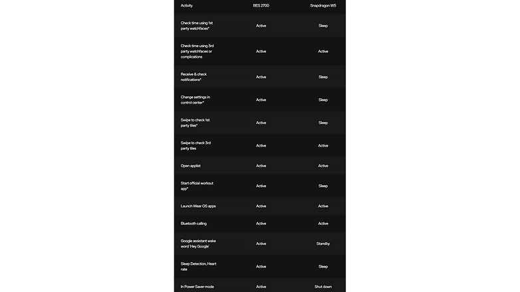Select 'Swipe to check 1st party tiles' label
Viewport: 520px width, 292px height.
click(x=195, y=123)
